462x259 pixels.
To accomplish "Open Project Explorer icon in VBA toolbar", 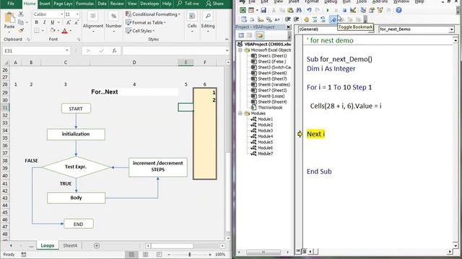I will point(363,10).
